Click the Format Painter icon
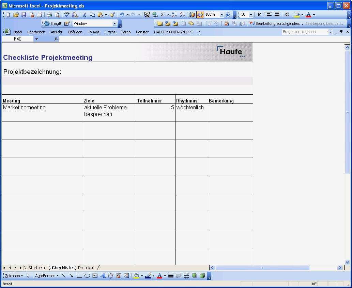The width and height of the screenshot is (352, 288). 112,14
